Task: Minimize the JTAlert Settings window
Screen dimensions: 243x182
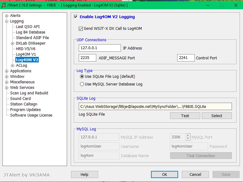Action: point(208,5)
